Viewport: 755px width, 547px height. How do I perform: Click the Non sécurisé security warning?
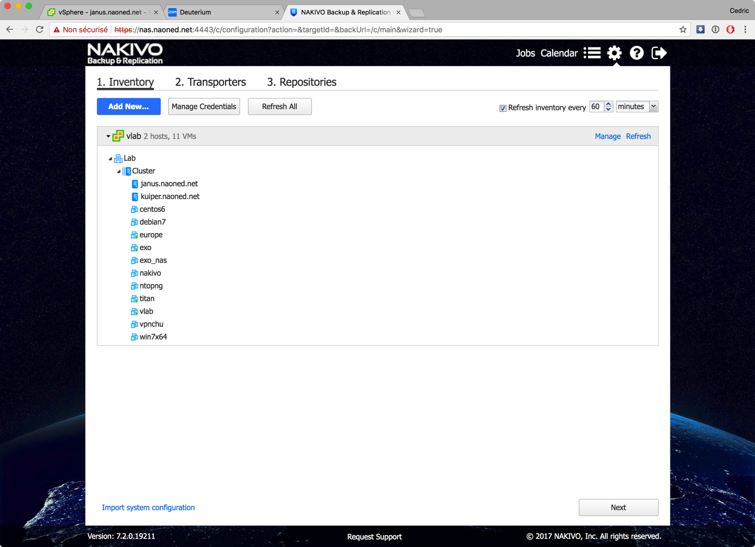click(x=80, y=30)
